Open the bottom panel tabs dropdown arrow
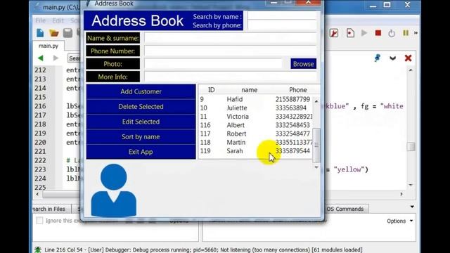 click(x=412, y=207)
